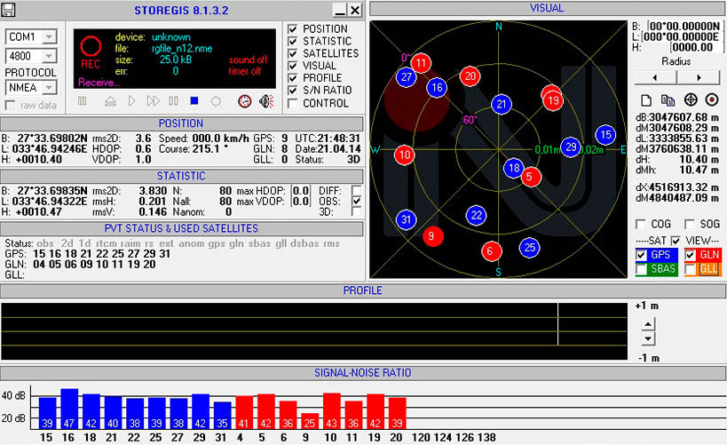
Task: Enable the SBAS satellite checkbox
Action: click(641, 269)
